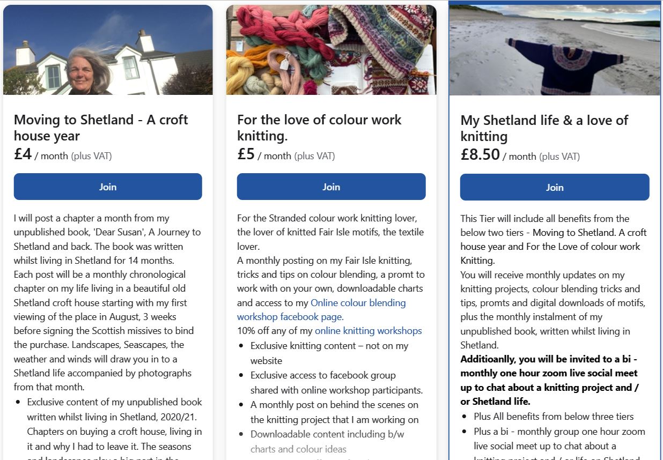Click the £4 / month price text
Viewport: 663px width, 460px height.
pos(63,155)
